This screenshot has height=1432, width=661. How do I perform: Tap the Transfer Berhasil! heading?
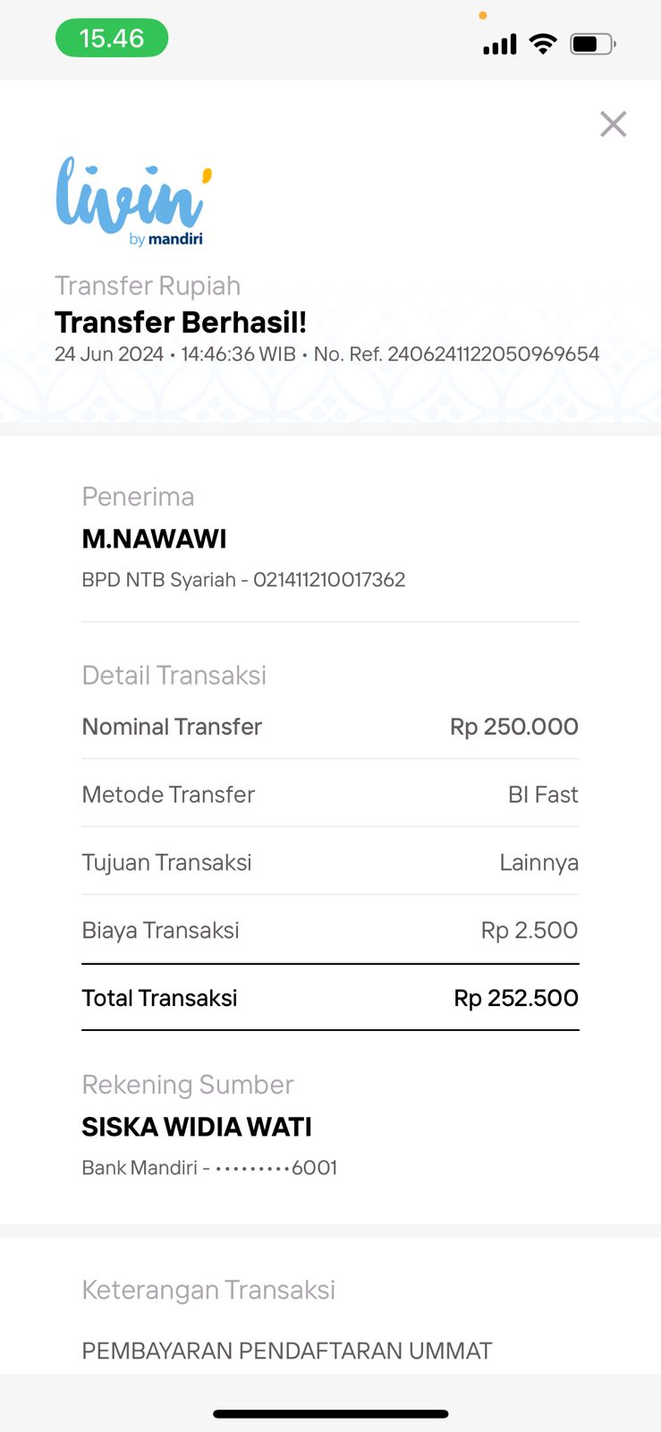tap(181, 322)
